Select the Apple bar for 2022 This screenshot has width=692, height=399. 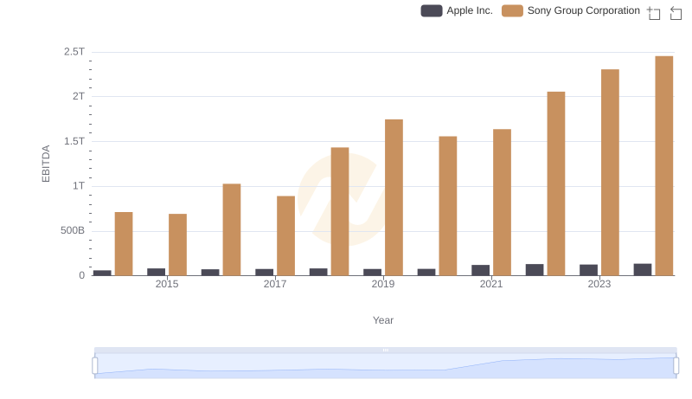(x=535, y=270)
